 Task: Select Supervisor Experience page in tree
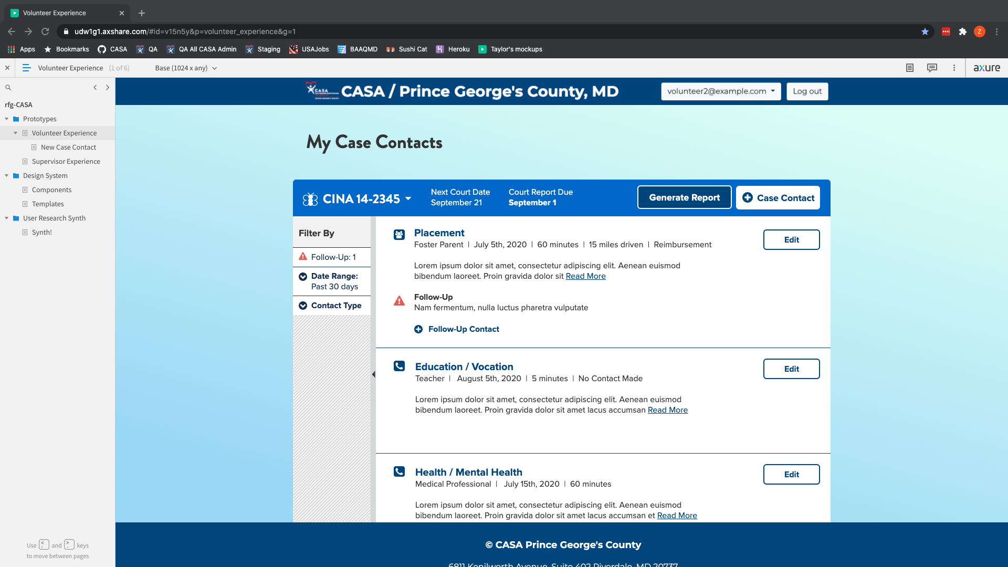click(x=66, y=161)
